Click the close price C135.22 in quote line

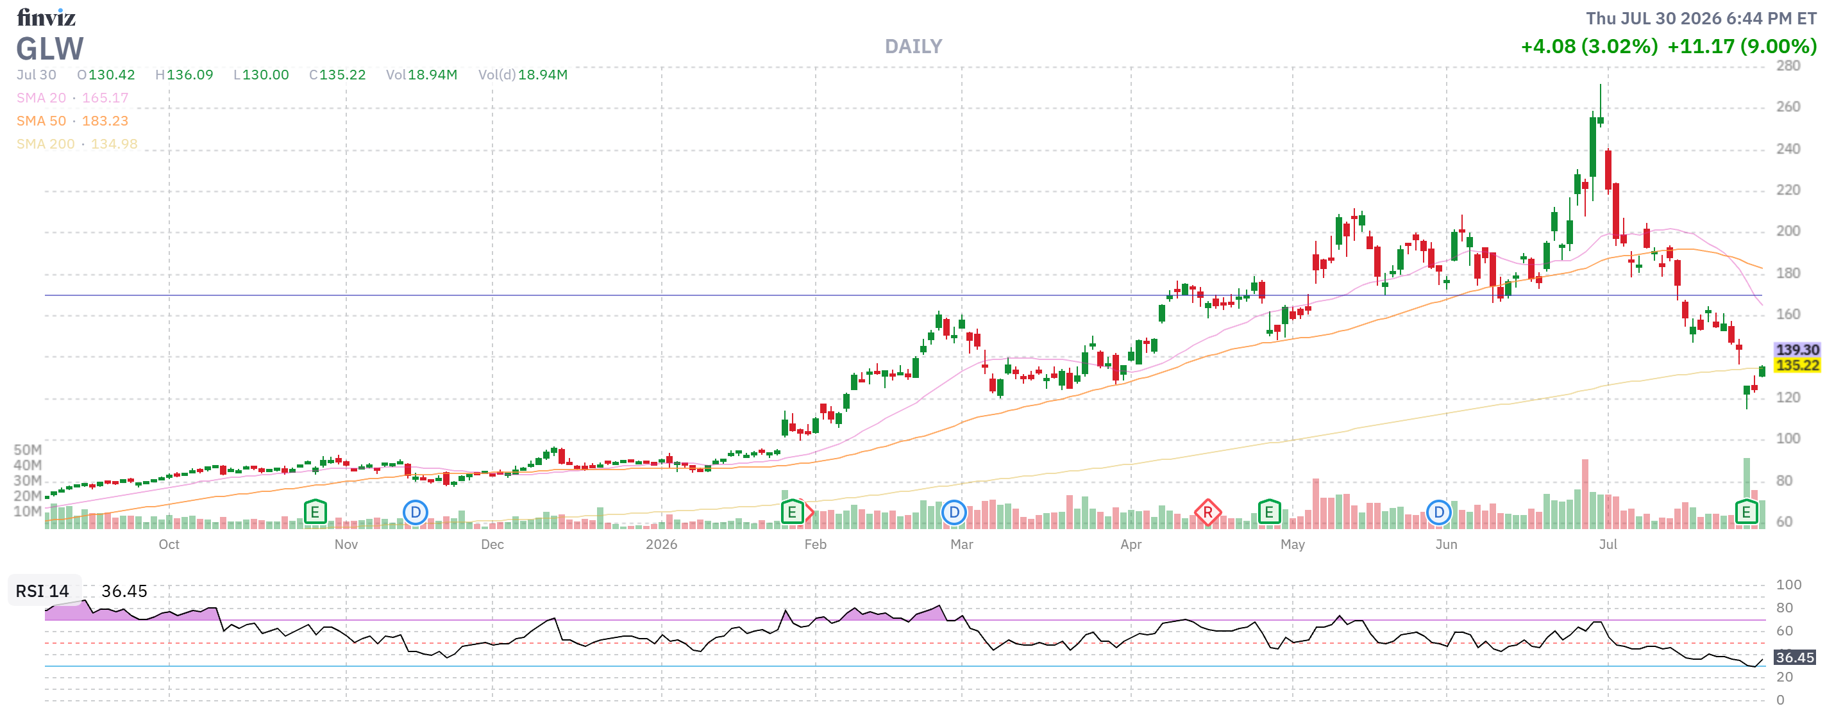[337, 75]
